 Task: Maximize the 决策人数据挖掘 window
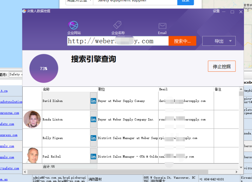232,12
